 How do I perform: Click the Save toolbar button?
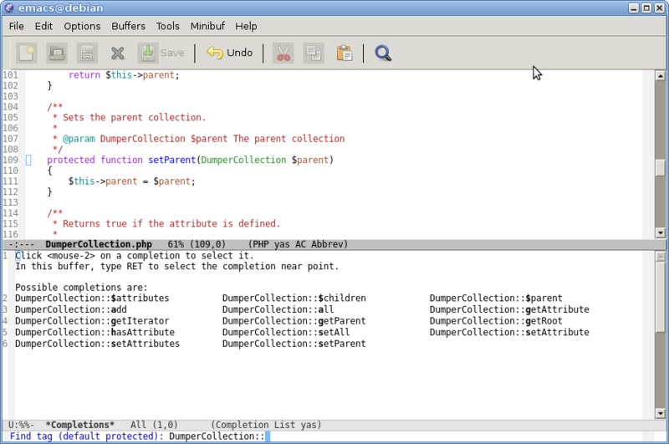(161, 53)
